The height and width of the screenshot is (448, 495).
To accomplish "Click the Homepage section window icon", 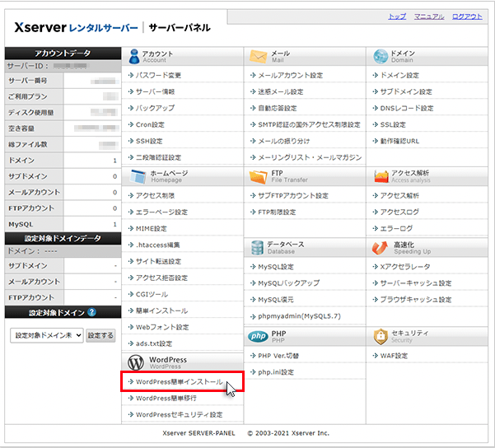I will point(138,176).
